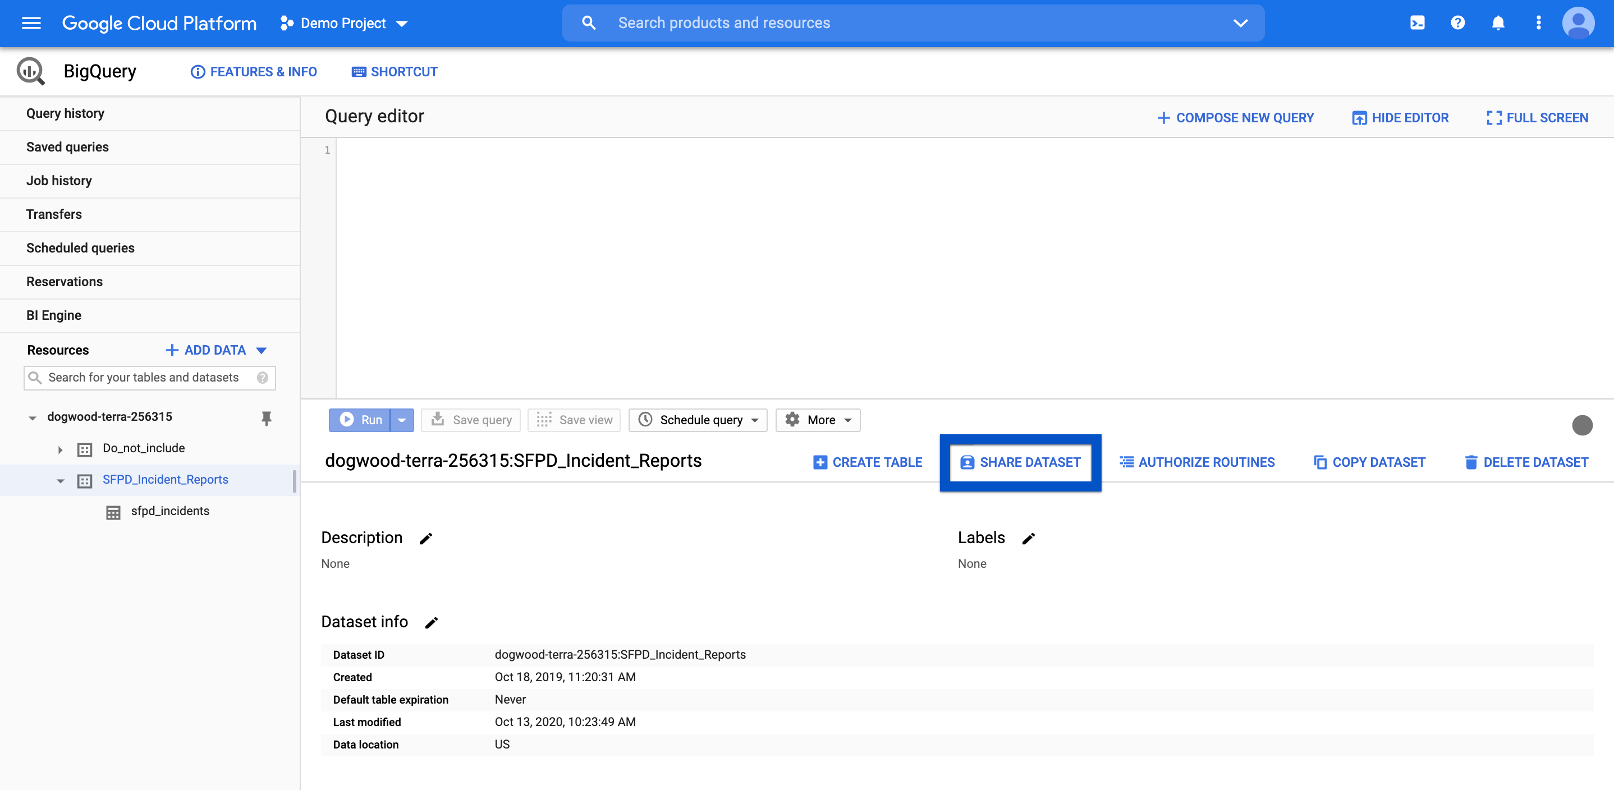Click the search magnifier in top bar
Viewport: 1614px width, 790px height.
tap(588, 23)
